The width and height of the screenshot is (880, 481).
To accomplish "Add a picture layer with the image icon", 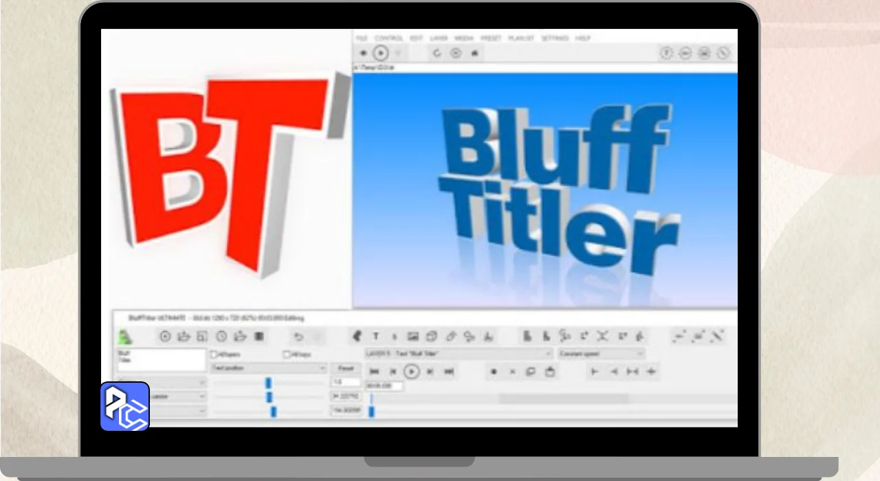I will pyautogui.click(x=412, y=337).
